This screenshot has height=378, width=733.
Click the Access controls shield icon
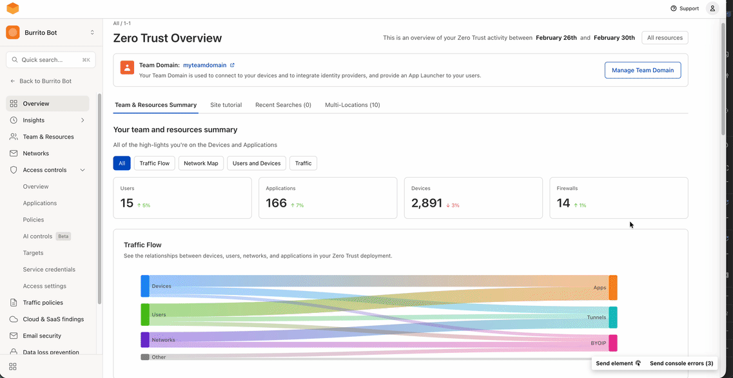pyautogui.click(x=14, y=169)
